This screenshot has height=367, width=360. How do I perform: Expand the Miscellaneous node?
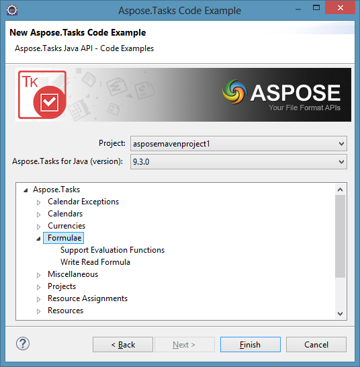tap(38, 275)
